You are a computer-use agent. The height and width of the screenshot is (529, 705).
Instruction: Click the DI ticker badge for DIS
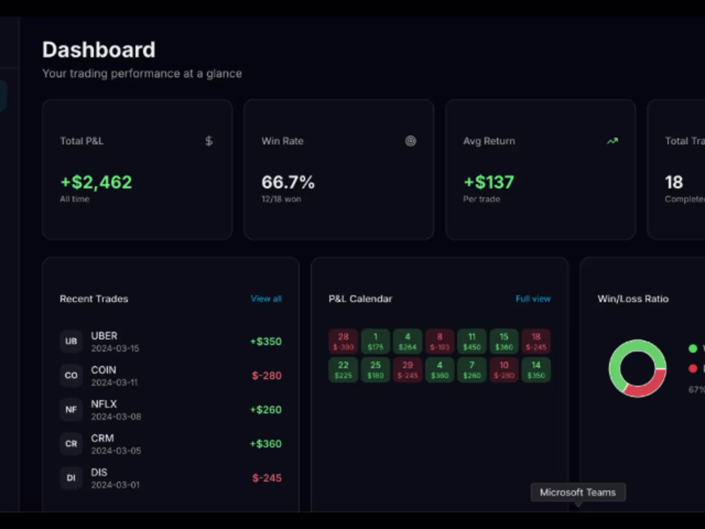tap(71, 478)
